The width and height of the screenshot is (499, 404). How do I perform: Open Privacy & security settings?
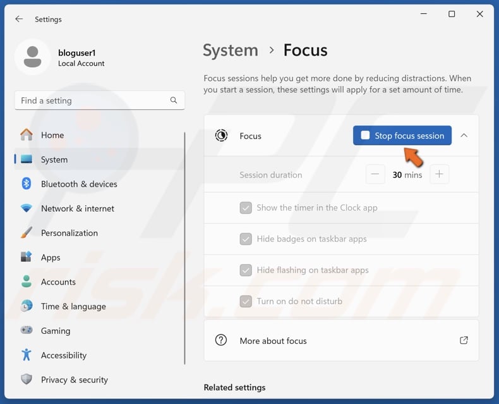(99, 379)
